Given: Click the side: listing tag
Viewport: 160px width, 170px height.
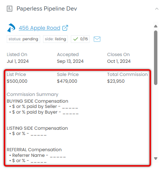Looking at the screenshot, I should click(x=55, y=39).
